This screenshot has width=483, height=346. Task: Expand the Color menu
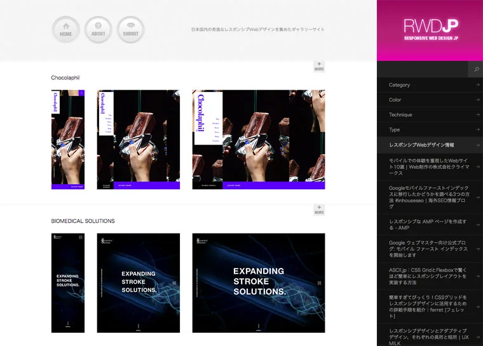430,100
